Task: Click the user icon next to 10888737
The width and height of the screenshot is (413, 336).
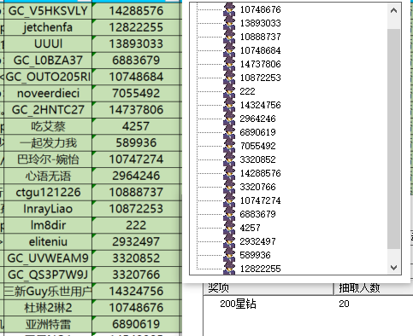Action: [229, 37]
